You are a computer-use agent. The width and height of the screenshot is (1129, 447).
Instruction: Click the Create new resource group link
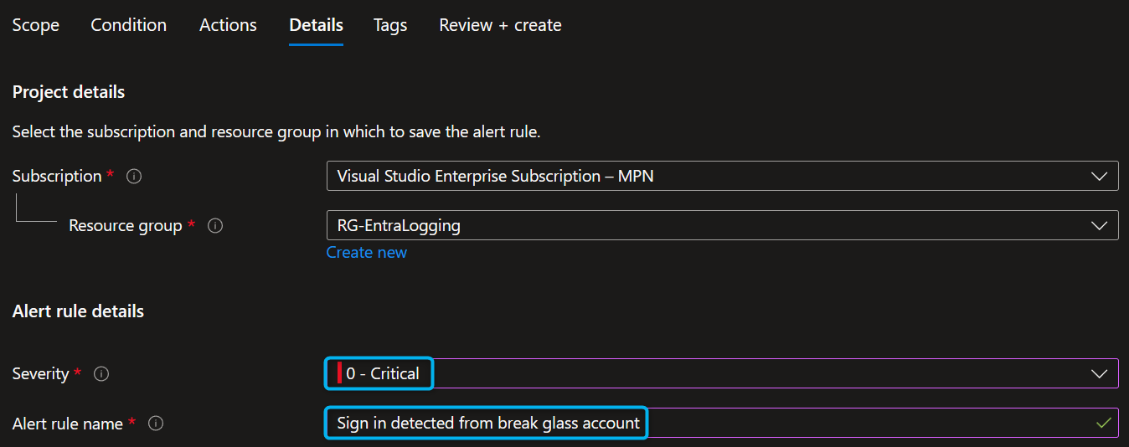click(x=367, y=253)
